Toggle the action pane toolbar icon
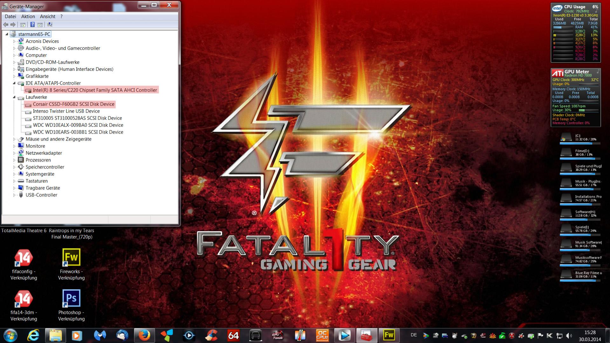610x343 pixels. [40, 24]
